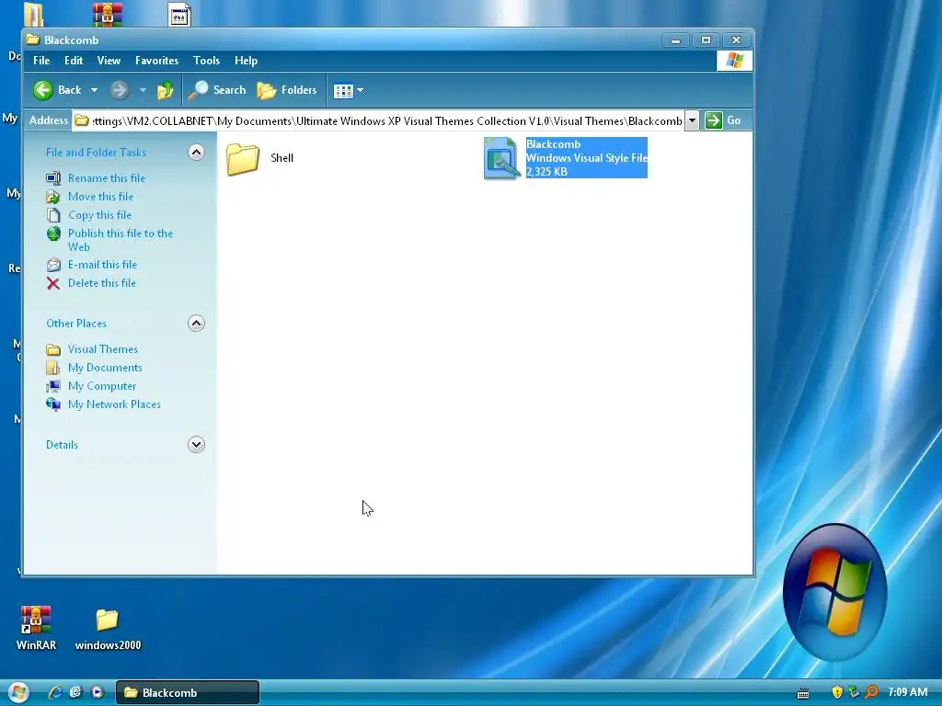Open the Views dropdown arrow
Image resolution: width=942 pixels, height=706 pixels.
(x=360, y=91)
